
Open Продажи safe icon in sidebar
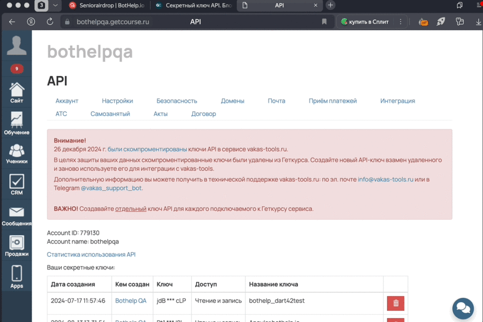click(17, 246)
